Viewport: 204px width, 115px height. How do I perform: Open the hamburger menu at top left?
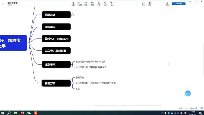3,4
